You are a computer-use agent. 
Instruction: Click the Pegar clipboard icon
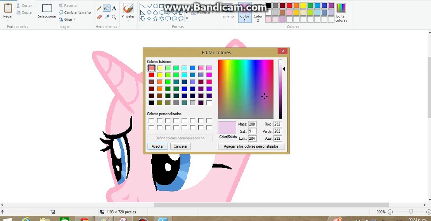tap(8, 8)
